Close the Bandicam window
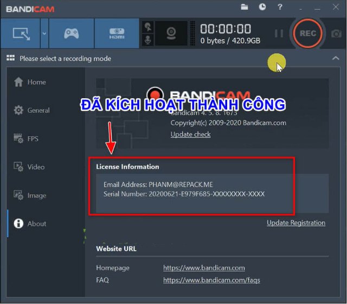 coord(336,7)
